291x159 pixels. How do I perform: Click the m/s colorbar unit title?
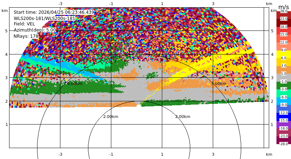(284, 7)
